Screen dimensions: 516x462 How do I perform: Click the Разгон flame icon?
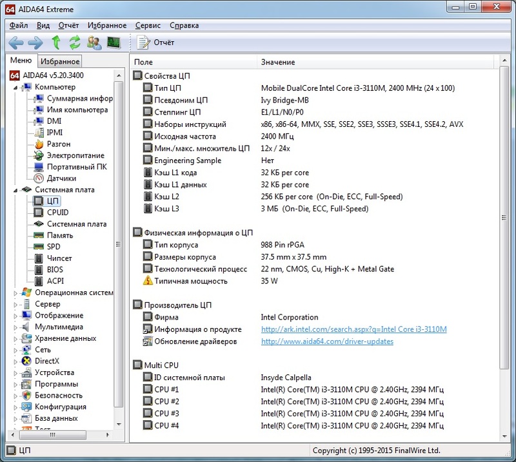click(x=39, y=144)
